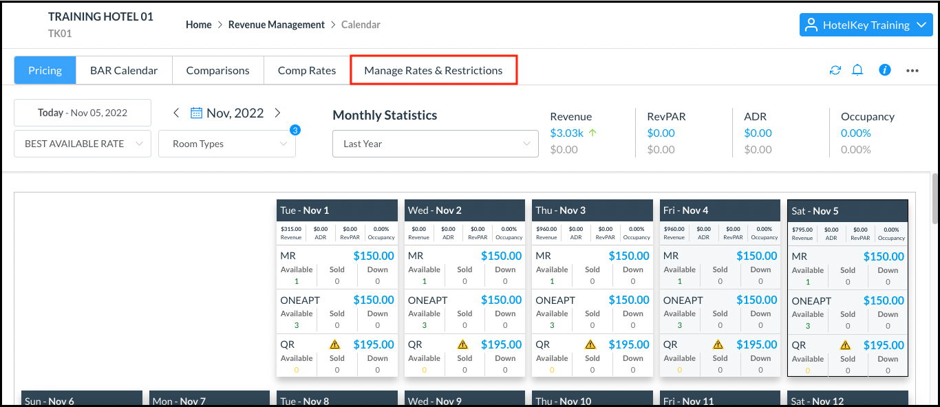The height and width of the screenshot is (407, 940).
Task: Refresh the calendar data
Action: (835, 69)
